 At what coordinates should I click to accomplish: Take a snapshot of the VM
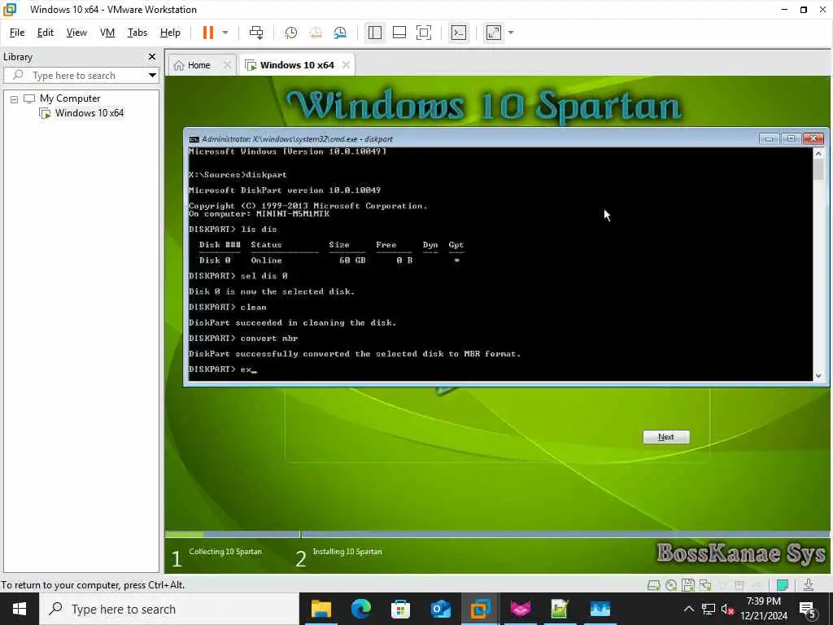coord(290,33)
